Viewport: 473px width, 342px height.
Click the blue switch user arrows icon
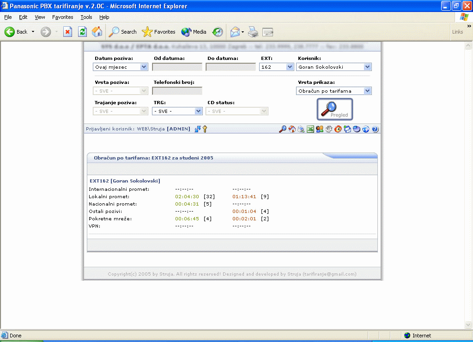[x=198, y=129]
